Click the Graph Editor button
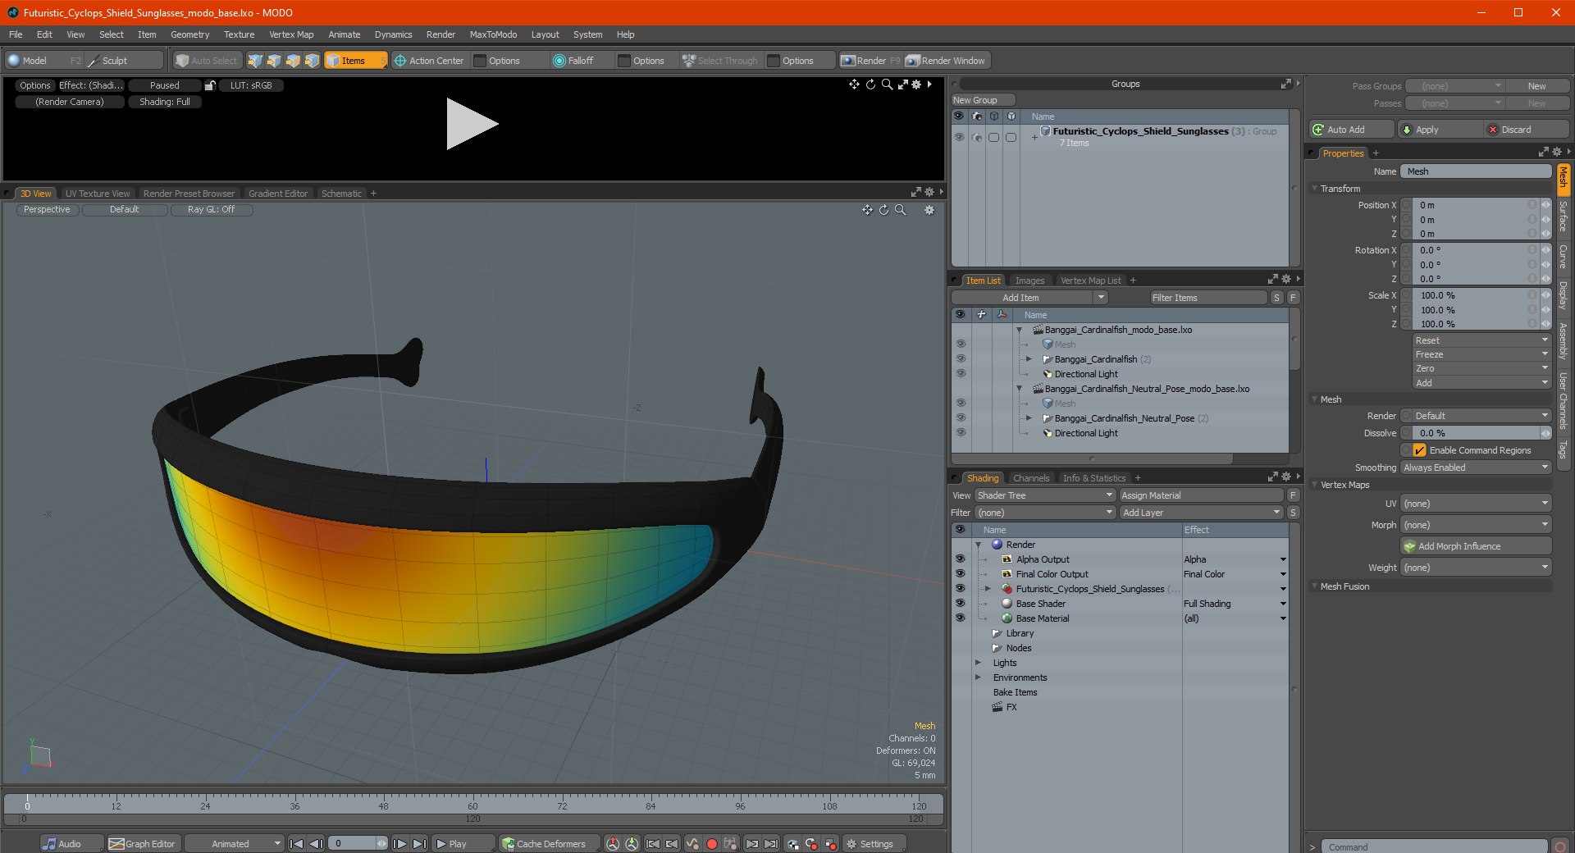Viewport: 1575px width, 853px height. [x=143, y=843]
